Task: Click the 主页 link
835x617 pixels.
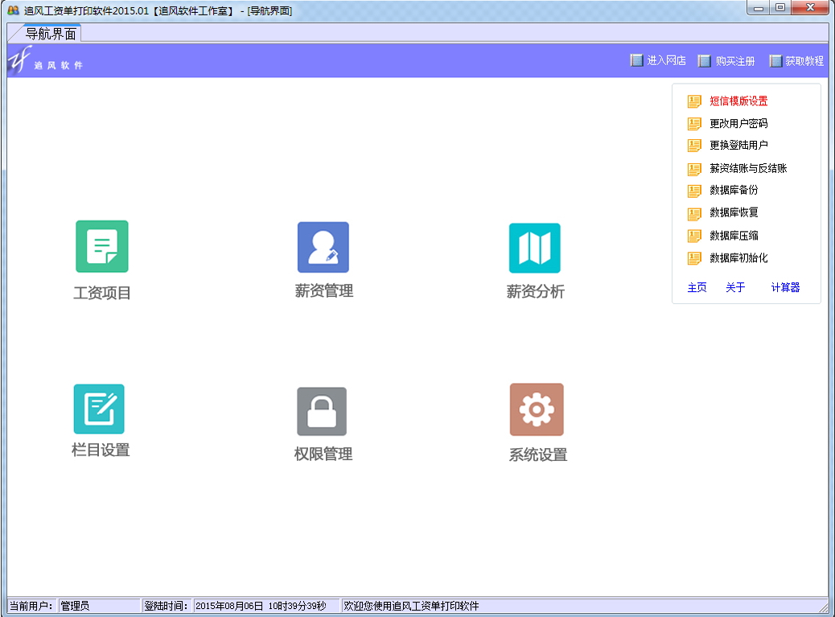Action: point(697,287)
